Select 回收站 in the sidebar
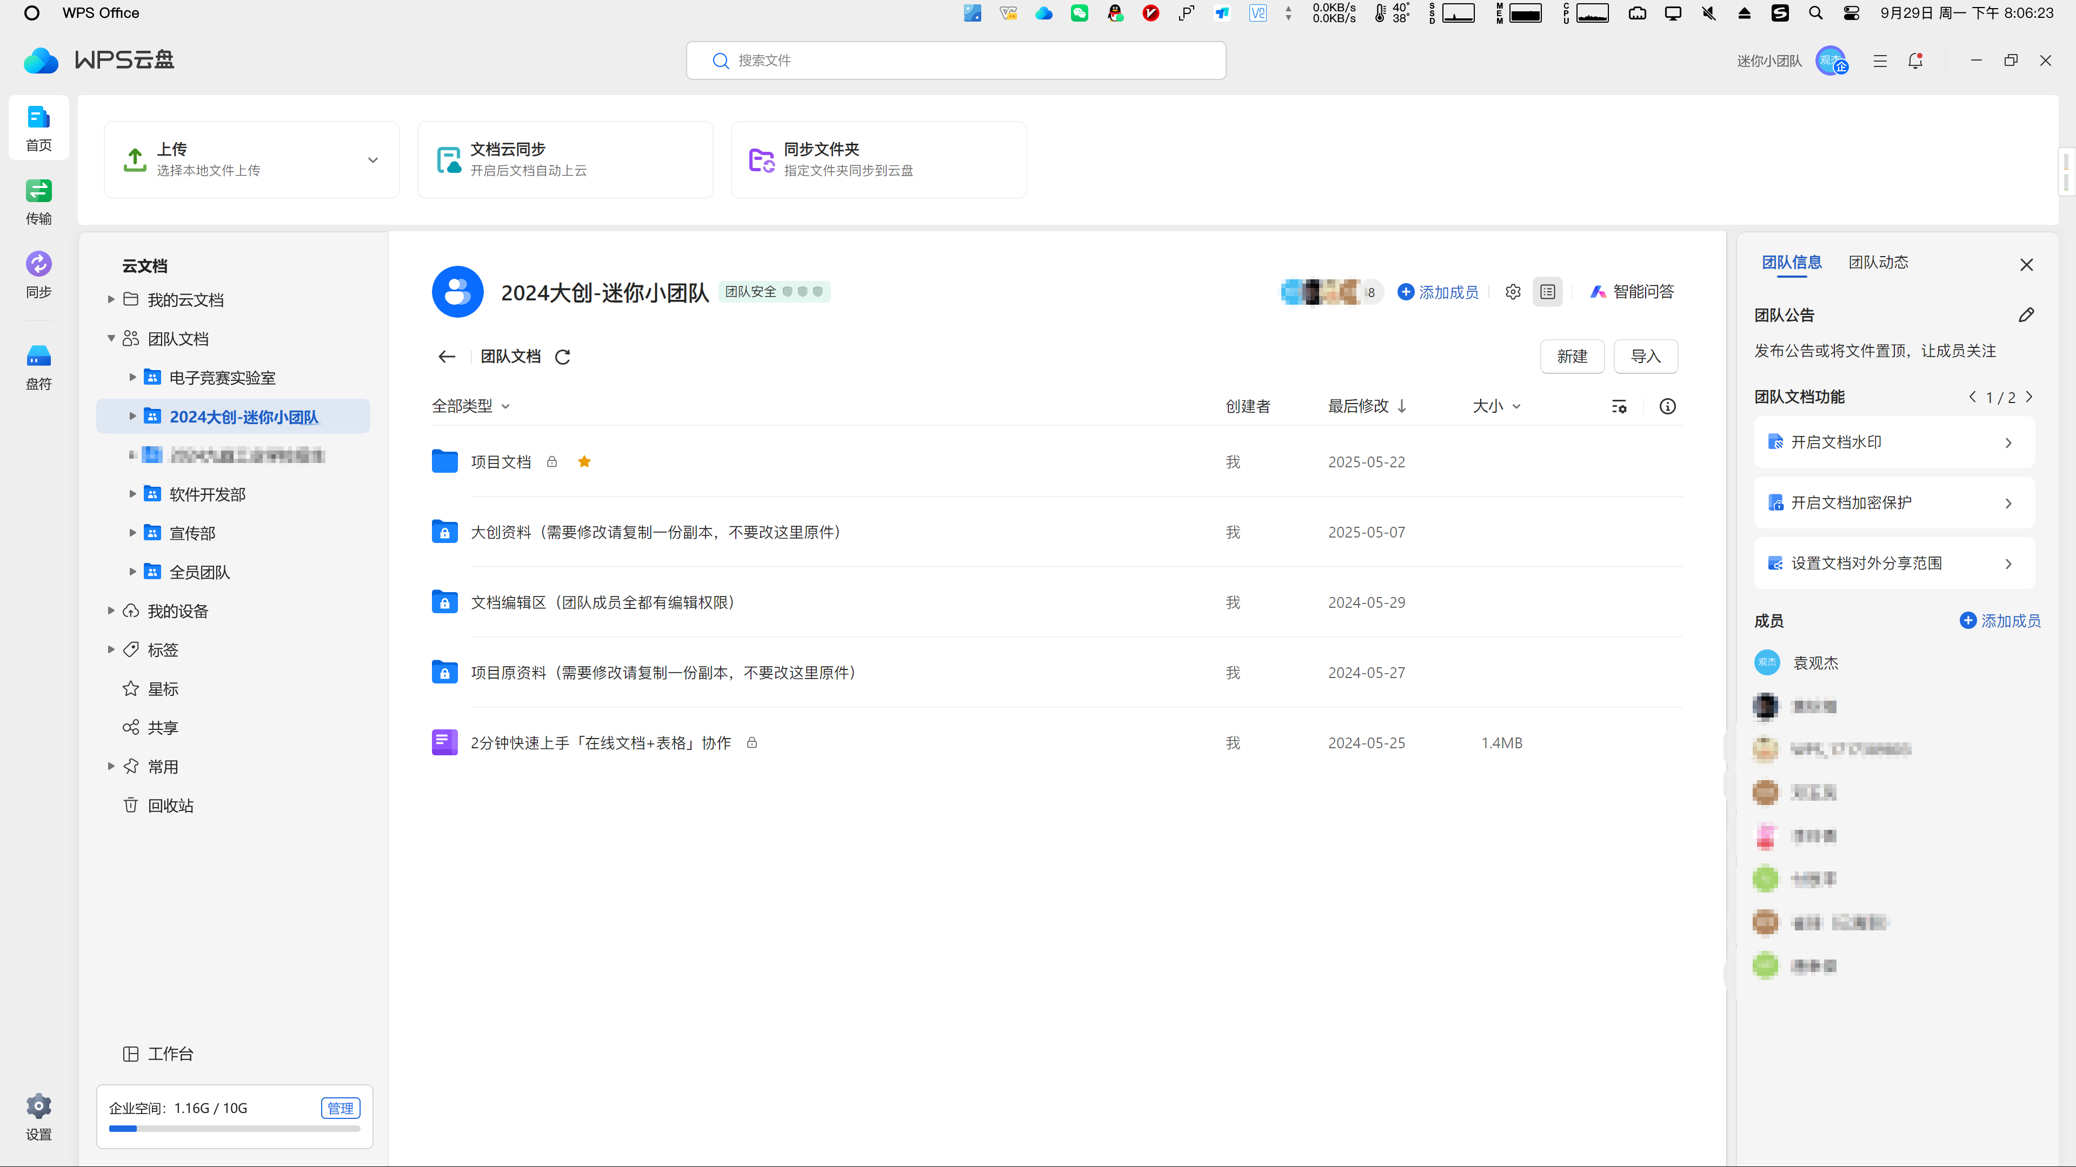 (x=170, y=806)
